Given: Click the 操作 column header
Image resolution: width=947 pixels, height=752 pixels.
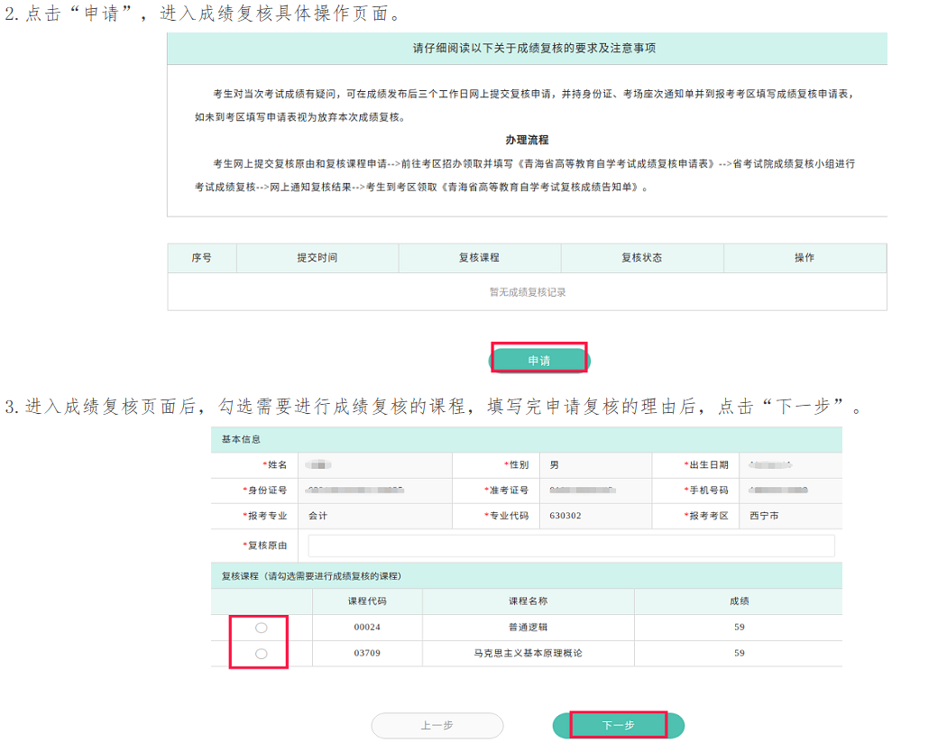Looking at the screenshot, I should (x=805, y=258).
